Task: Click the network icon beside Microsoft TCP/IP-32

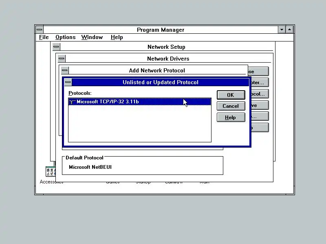Action: tap(72, 102)
